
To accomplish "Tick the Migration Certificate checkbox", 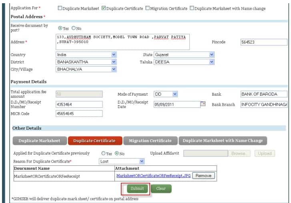I will pyautogui.click(x=147, y=8).
